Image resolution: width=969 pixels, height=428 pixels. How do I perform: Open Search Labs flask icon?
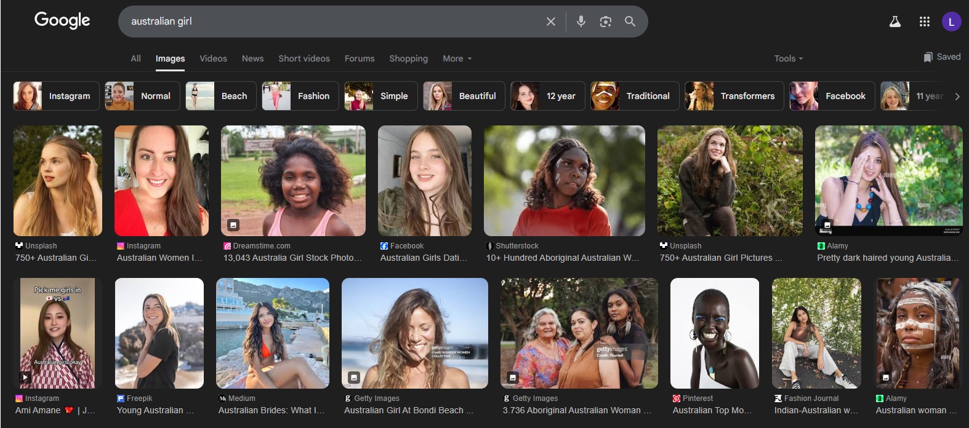pyautogui.click(x=895, y=22)
